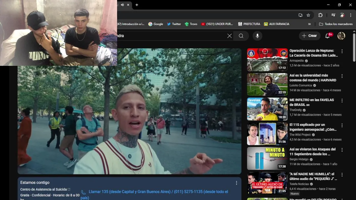
Task: Open the Trovo bookmark
Action: (x=191, y=24)
